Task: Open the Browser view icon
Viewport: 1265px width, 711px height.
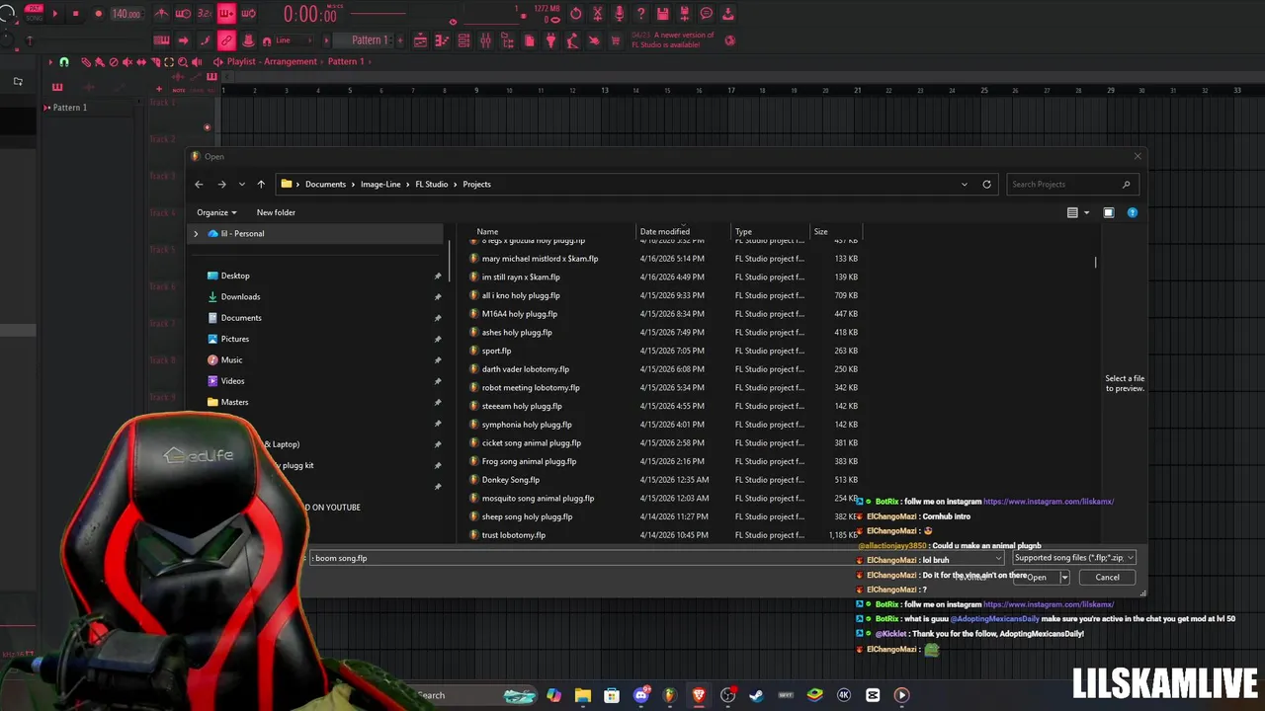Action: pos(507,40)
